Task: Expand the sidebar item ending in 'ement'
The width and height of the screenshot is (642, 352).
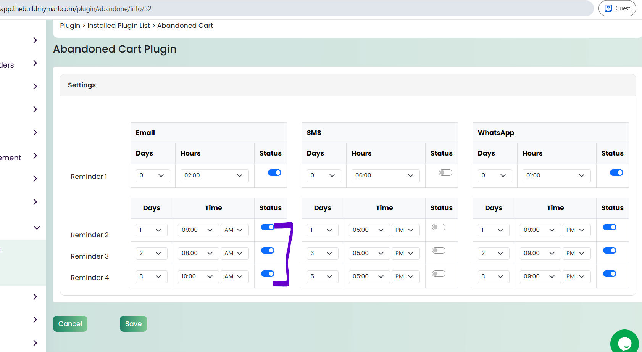Action: click(x=35, y=156)
